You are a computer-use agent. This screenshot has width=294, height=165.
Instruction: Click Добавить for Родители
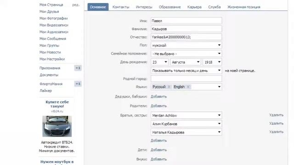pos(158,106)
